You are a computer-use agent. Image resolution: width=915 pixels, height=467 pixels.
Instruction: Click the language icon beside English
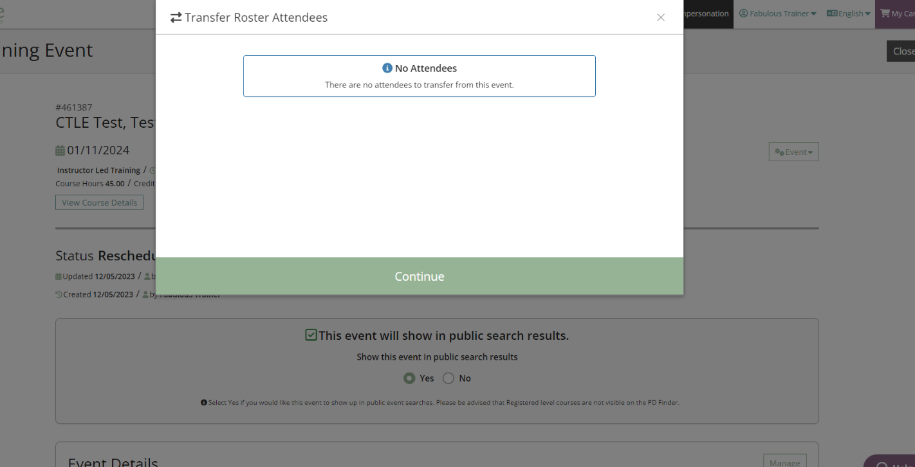pos(831,13)
